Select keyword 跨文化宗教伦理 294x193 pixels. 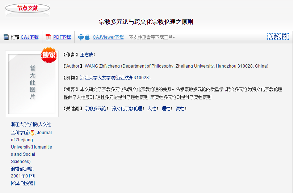click(x=127, y=108)
